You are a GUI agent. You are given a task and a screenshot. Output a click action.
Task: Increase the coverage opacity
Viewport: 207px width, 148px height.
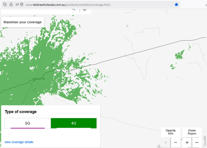(x=166, y=143)
